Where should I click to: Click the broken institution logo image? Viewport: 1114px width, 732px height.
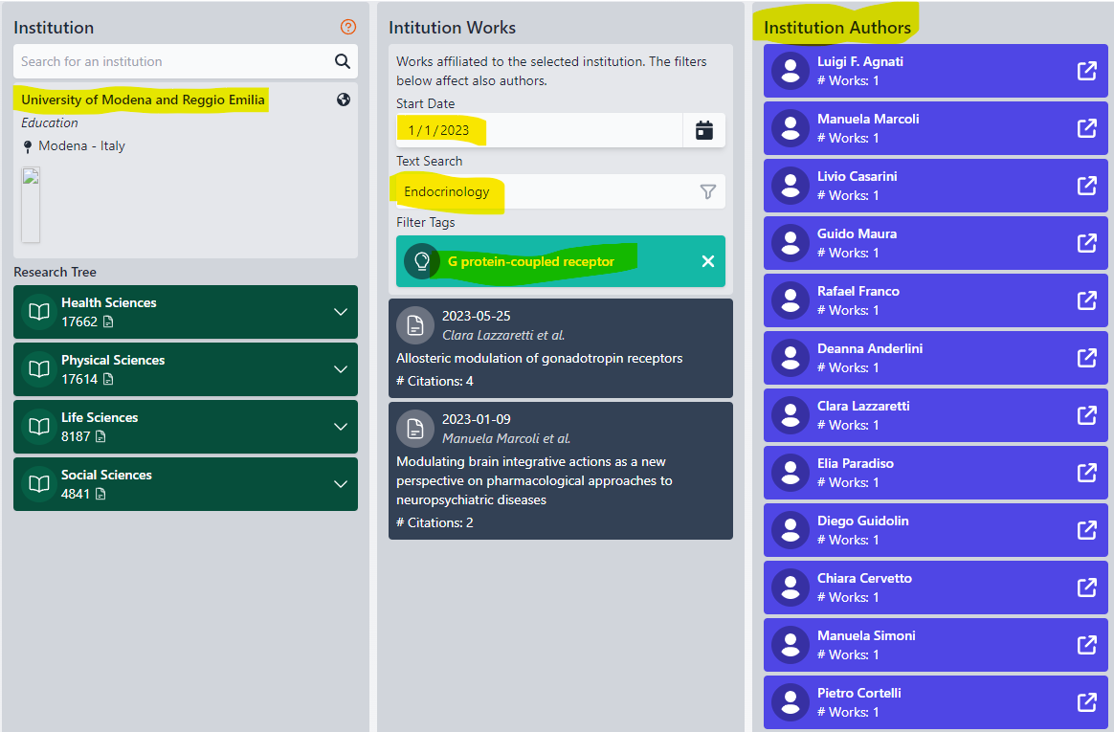pos(31,205)
